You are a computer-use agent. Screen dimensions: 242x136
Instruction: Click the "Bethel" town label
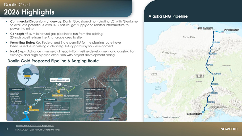(29, 105)
